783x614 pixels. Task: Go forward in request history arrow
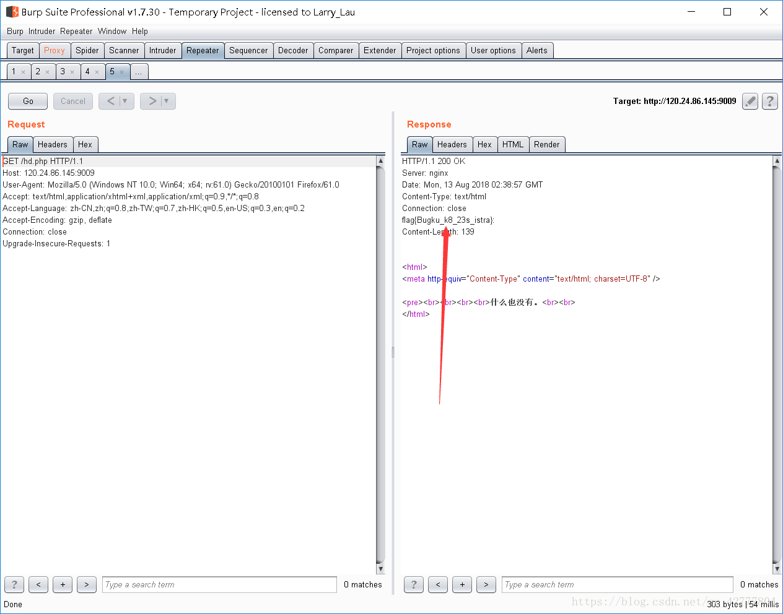pyautogui.click(x=152, y=101)
